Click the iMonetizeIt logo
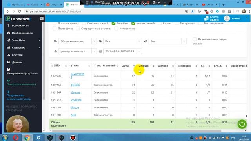 point(18,19)
